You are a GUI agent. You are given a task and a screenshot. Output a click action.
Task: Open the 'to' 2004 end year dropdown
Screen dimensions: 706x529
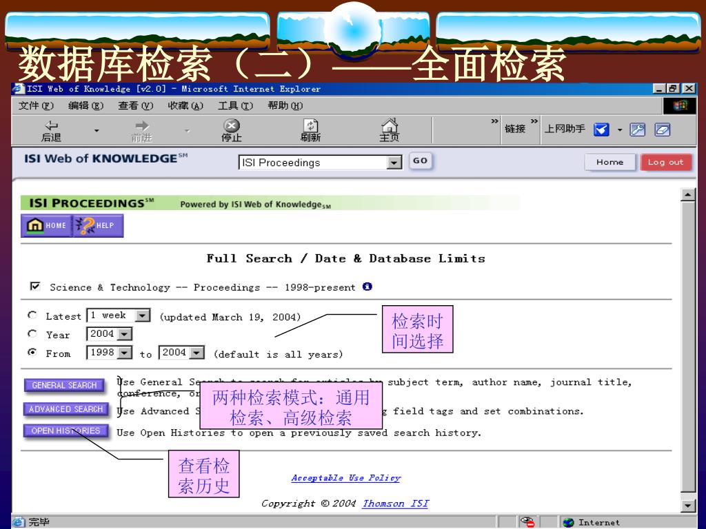(x=196, y=353)
